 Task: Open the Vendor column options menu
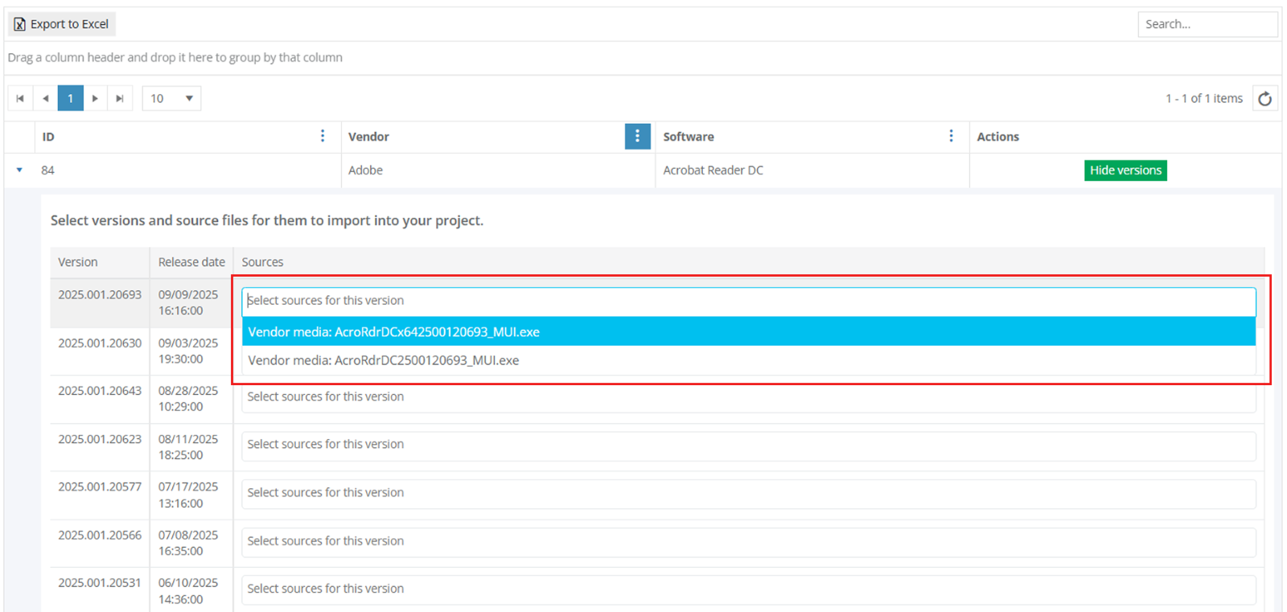[637, 137]
